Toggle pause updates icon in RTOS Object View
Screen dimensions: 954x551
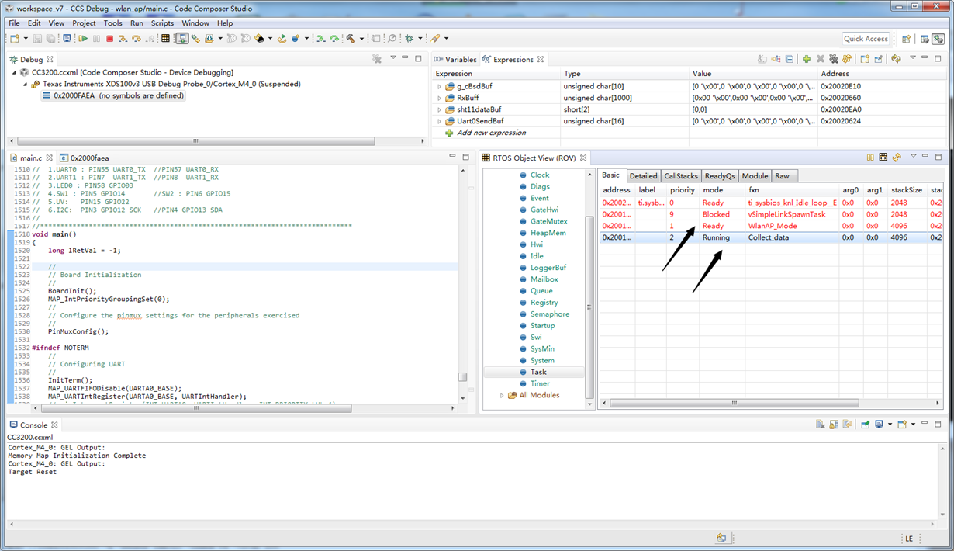[869, 158]
